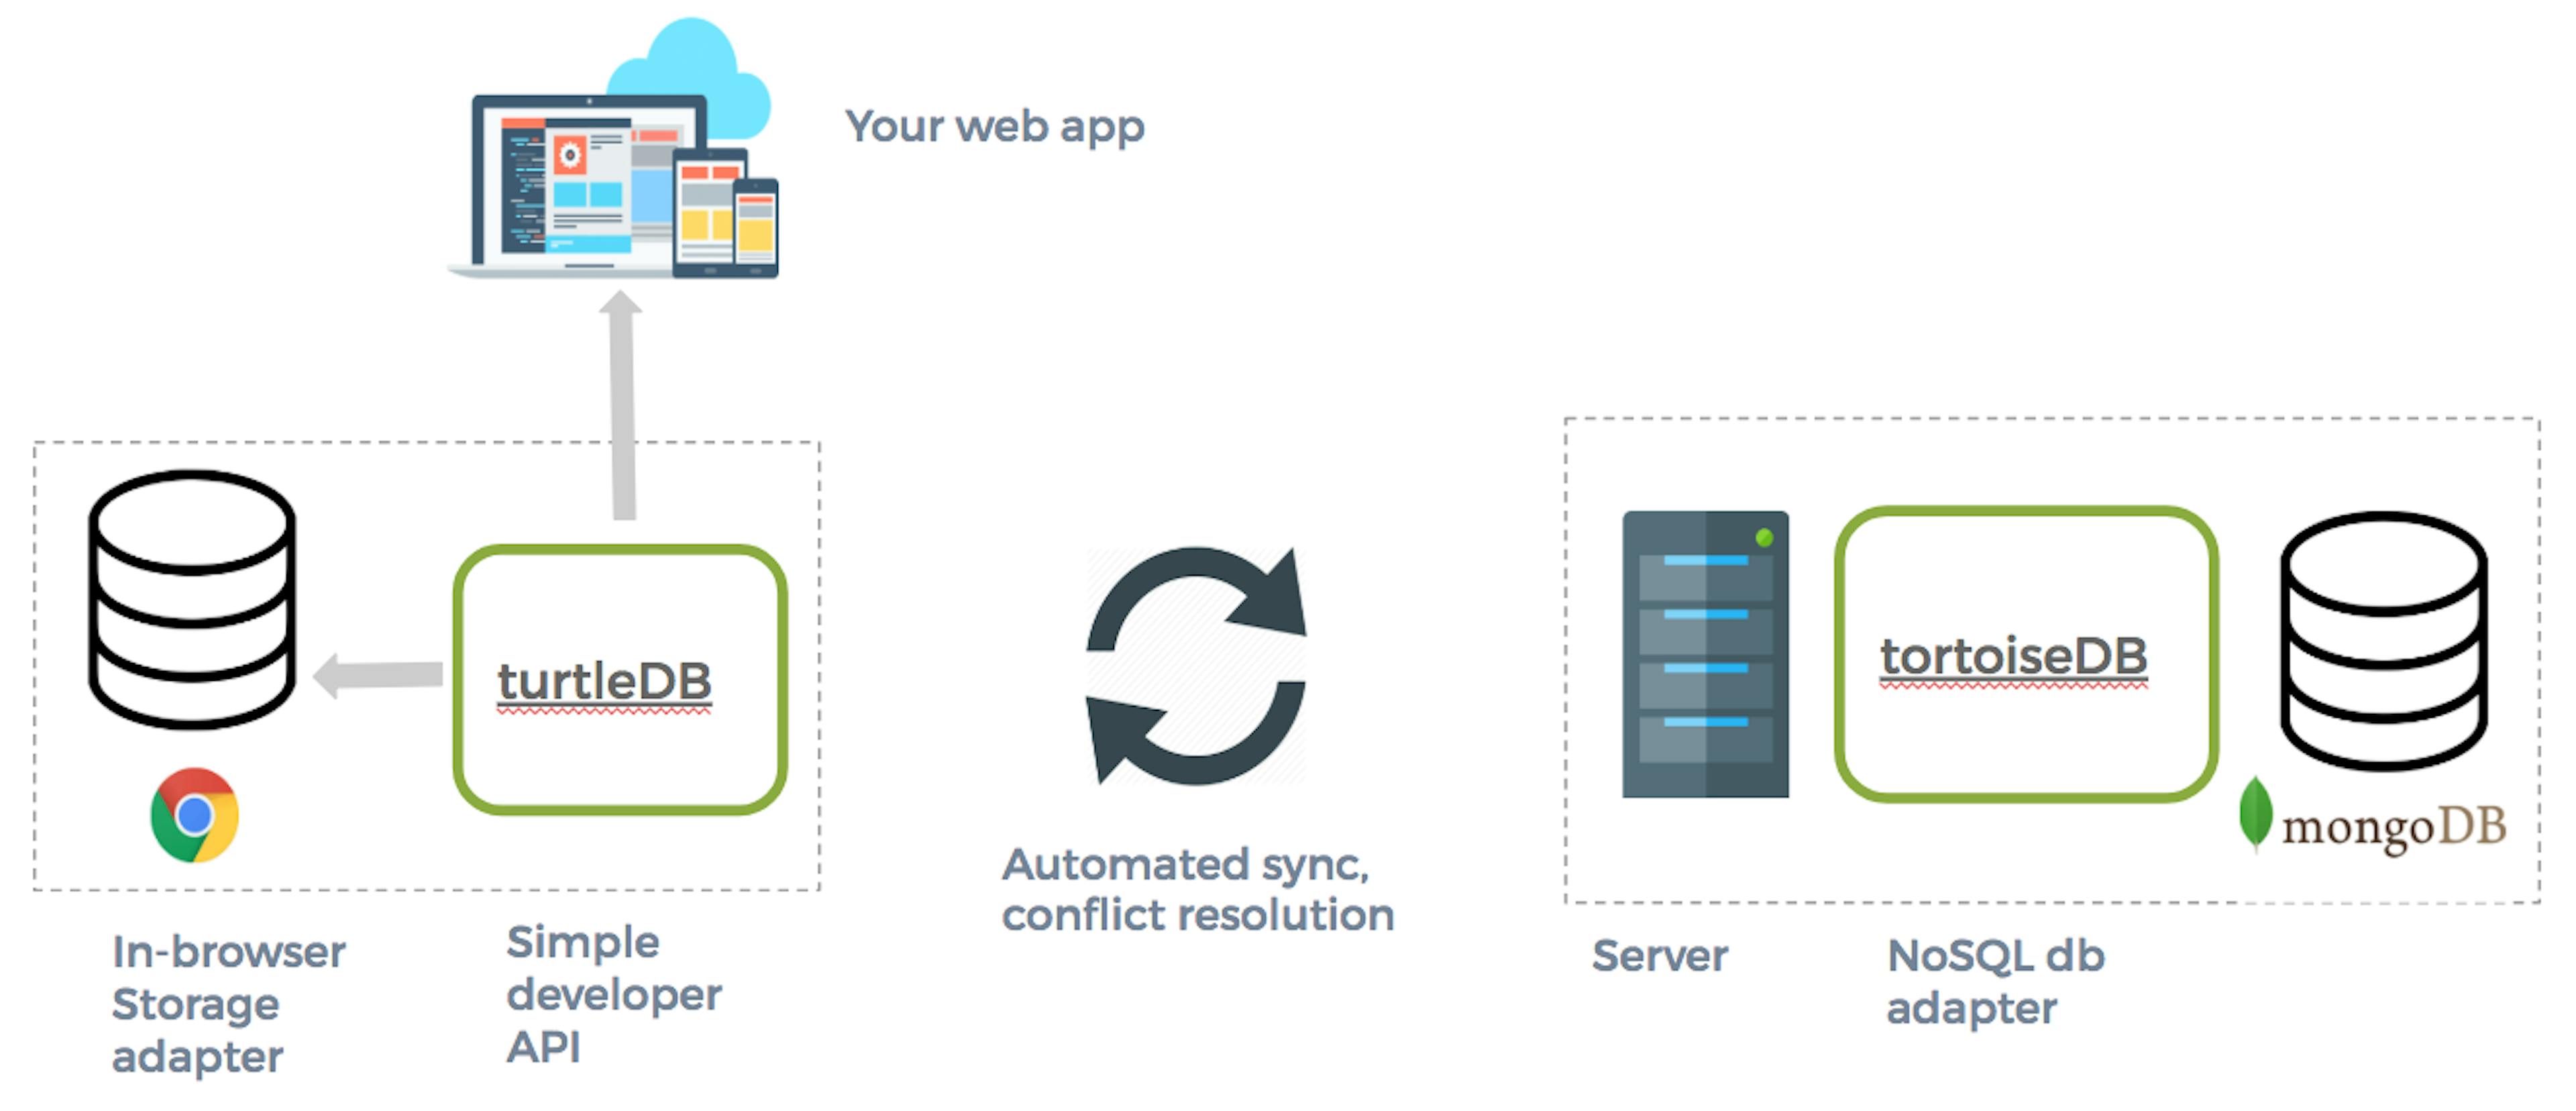Click the turtleDB box
Image resolution: width=2576 pixels, height=1111 pixels.
point(620,679)
